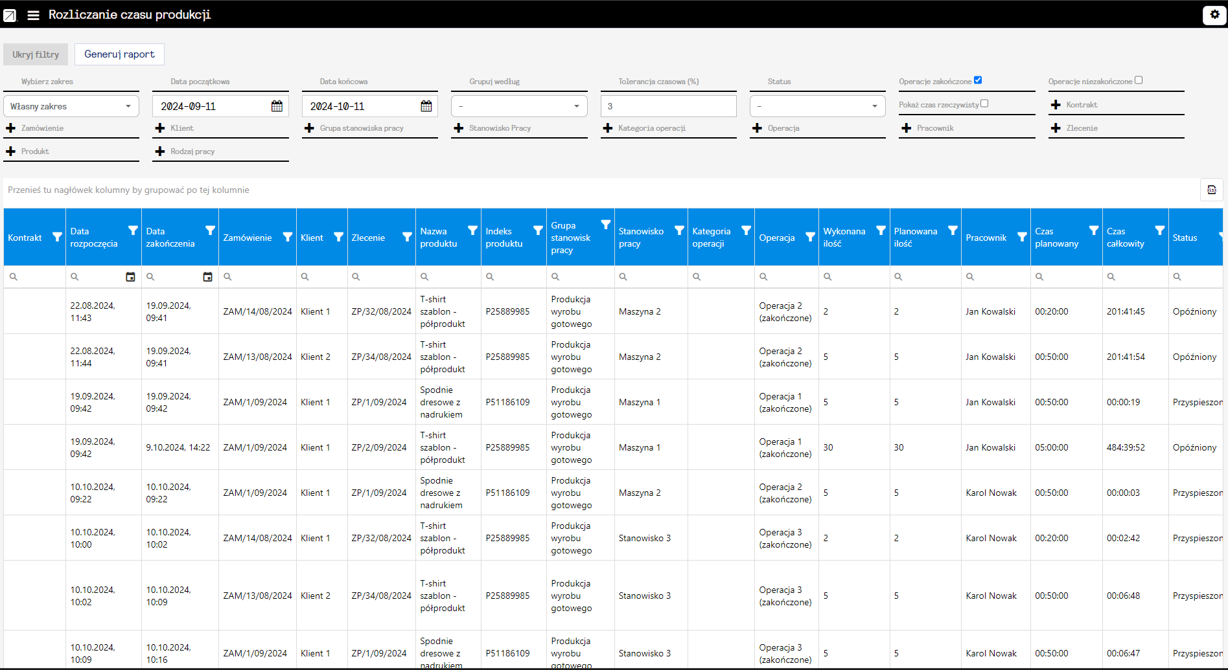This screenshot has width=1228, height=670.
Task: Add Stanowisko Pracy filter with plus icon
Action: (x=459, y=128)
